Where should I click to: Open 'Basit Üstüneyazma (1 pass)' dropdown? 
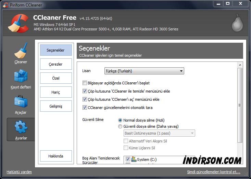click(x=159, y=133)
